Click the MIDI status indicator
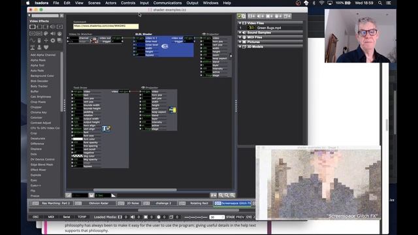This screenshot has height=235, width=418. pos(51,217)
